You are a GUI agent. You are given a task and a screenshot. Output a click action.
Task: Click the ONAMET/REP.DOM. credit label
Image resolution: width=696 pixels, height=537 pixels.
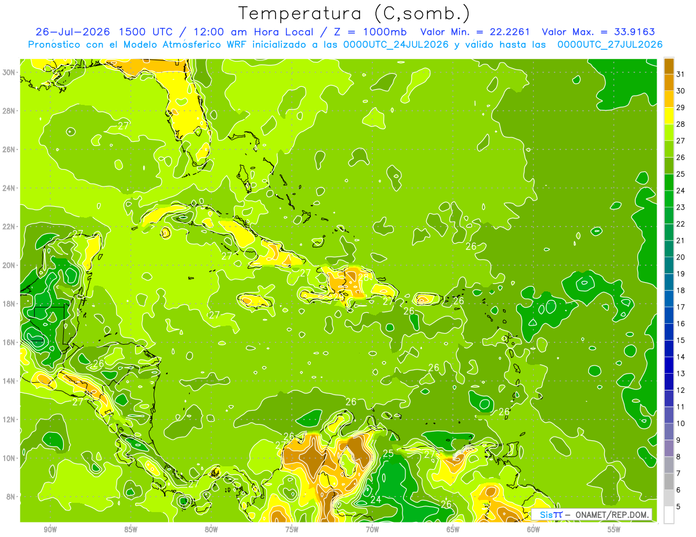tap(612, 514)
